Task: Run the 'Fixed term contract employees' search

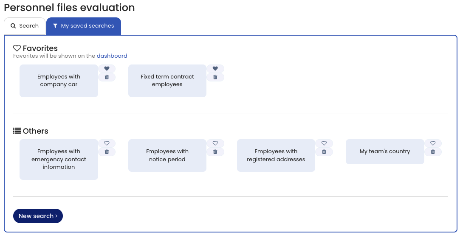Action: [x=167, y=81]
